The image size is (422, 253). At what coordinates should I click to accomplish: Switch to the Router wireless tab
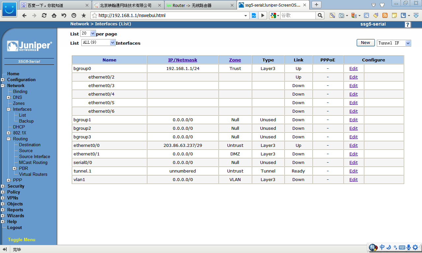pos(200,5)
